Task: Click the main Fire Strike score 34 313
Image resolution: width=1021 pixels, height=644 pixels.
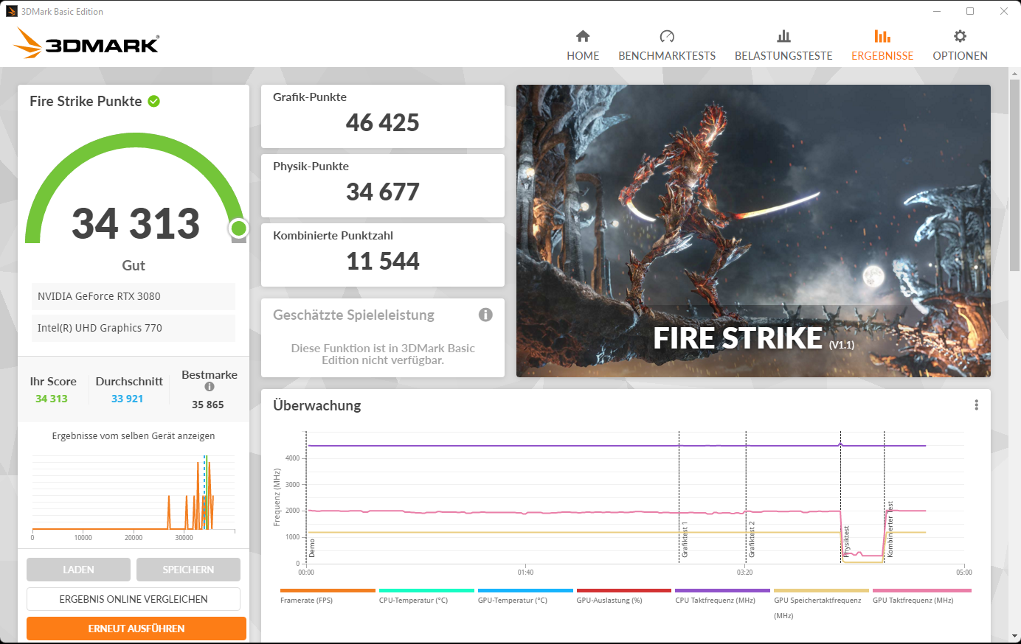Action: (136, 223)
